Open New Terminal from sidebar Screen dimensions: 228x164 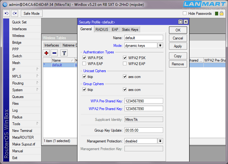click(x=25, y=131)
